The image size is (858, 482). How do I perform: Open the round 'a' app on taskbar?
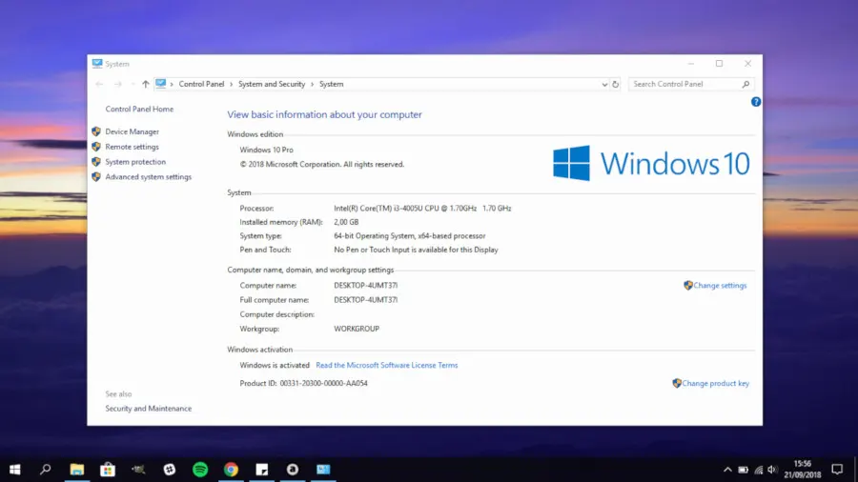tap(293, 470)
